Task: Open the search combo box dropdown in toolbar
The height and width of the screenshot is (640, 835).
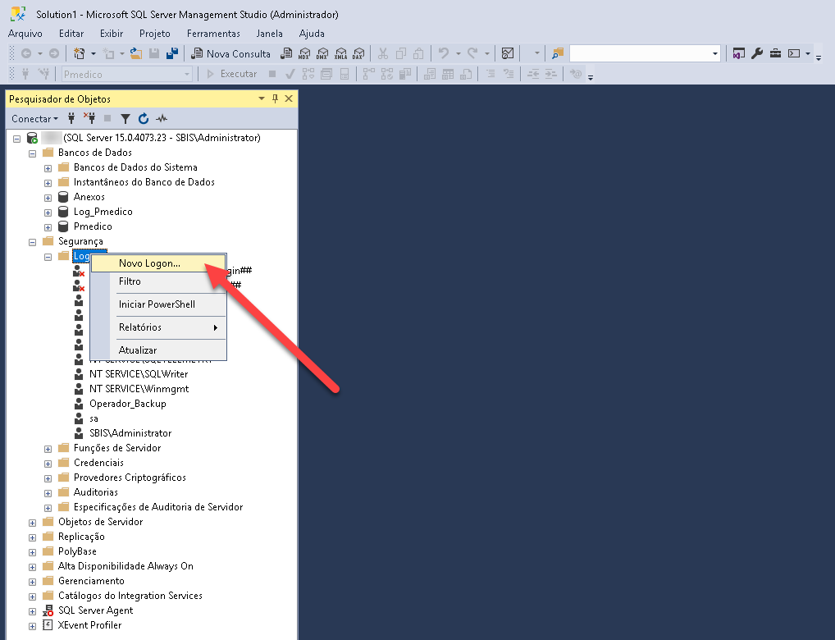Action: [x=715, y=53]
